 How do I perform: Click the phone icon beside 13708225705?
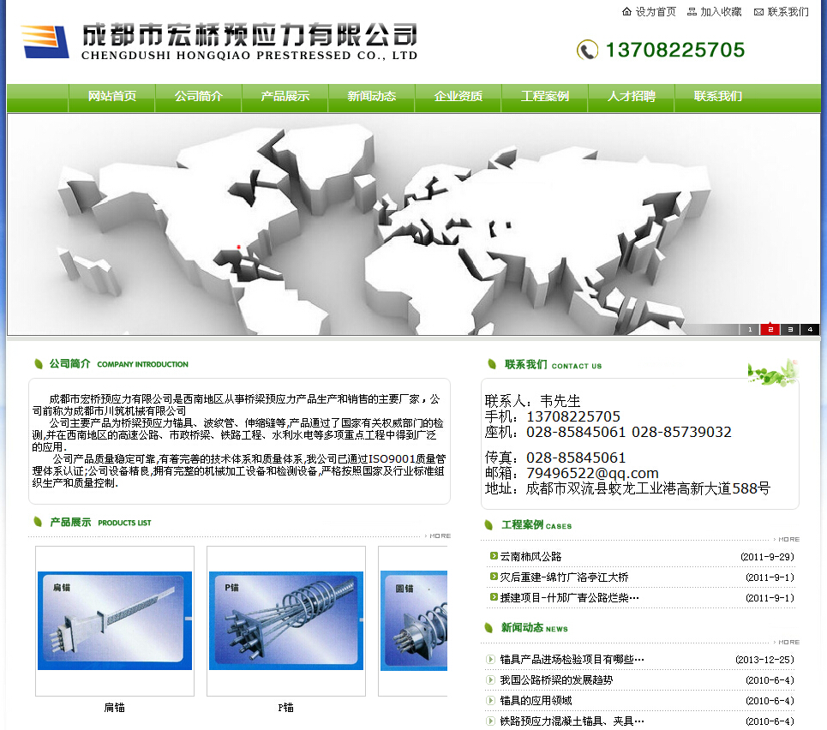pyautogui.click(x=587, y=50)
